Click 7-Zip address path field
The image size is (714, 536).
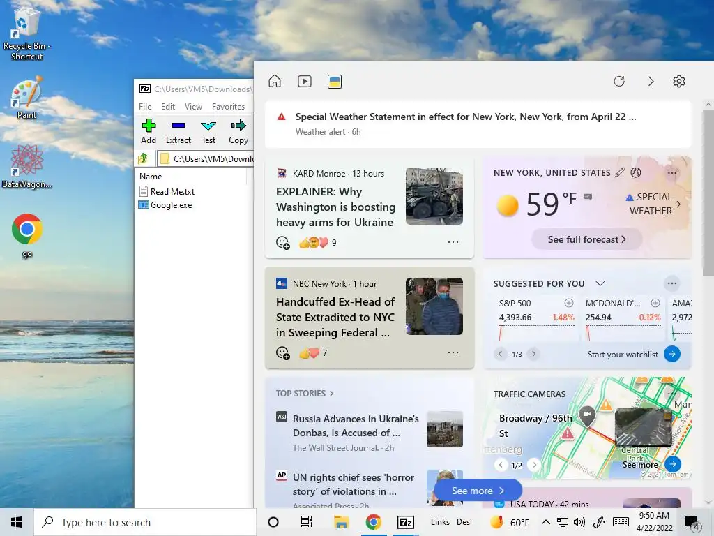[206, 158]
